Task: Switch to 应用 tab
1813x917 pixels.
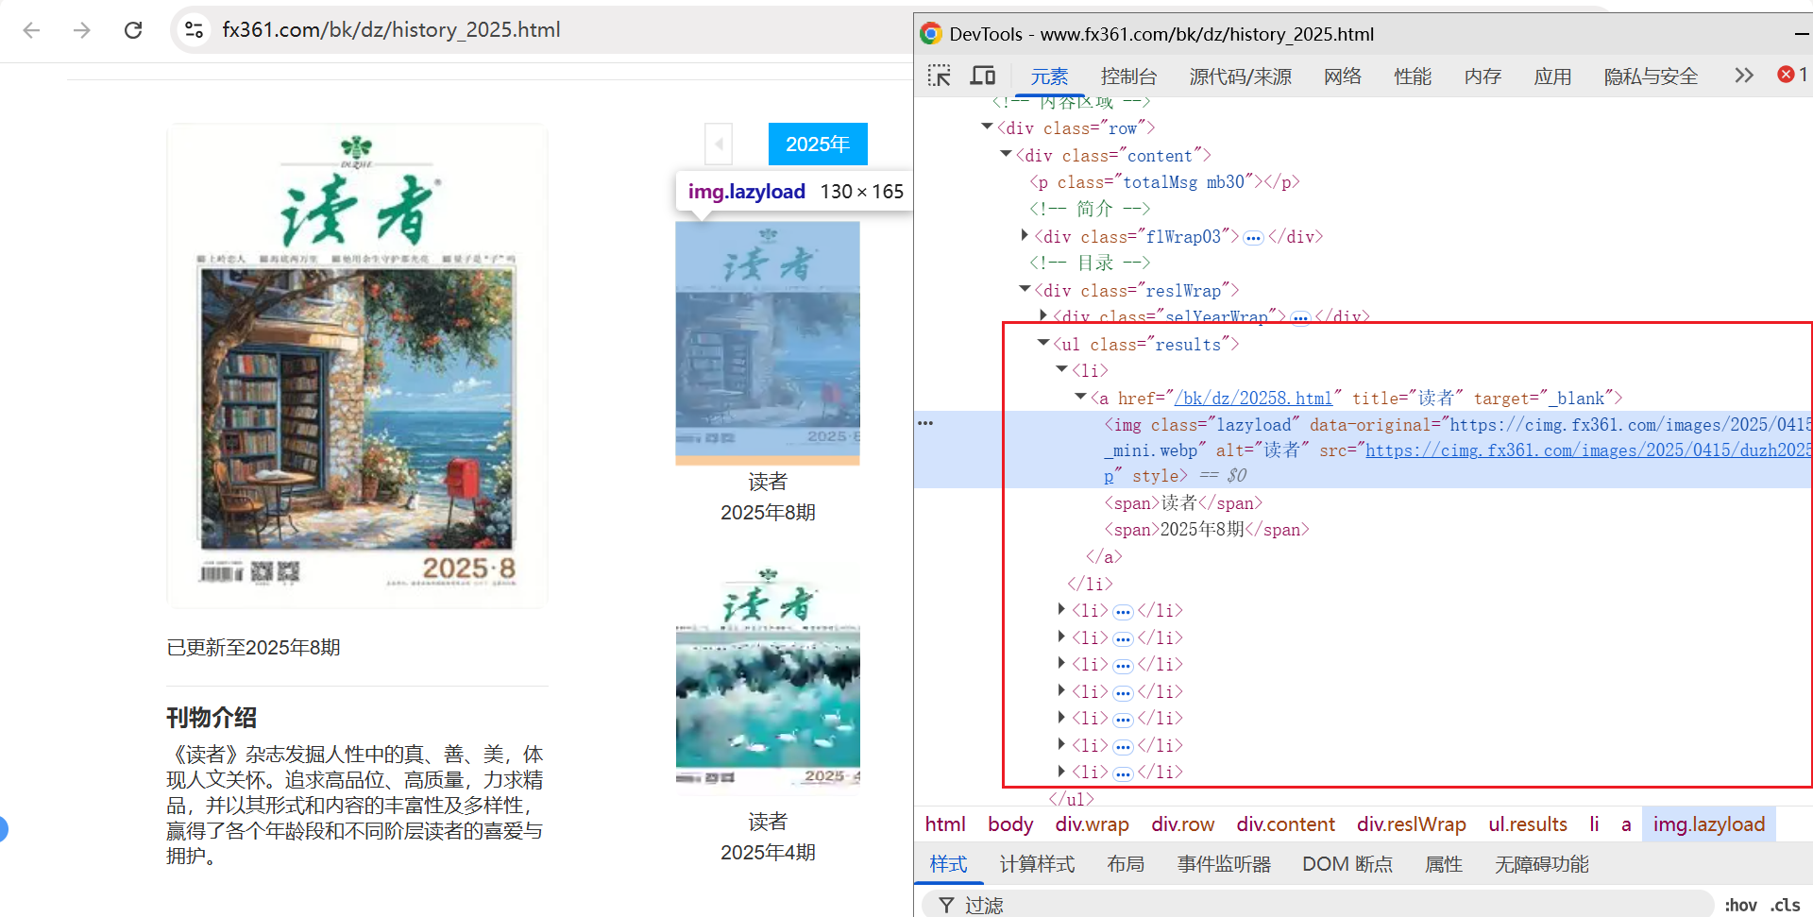Action: point(1552,76)
